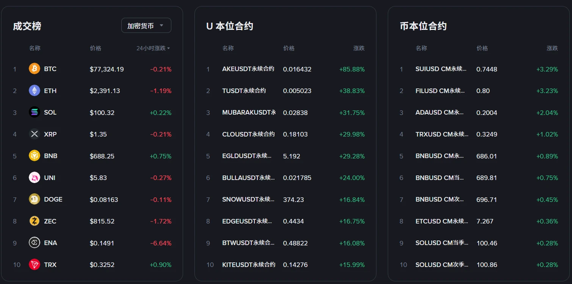The height and width of the screenshot is (284, 572).
Task: Click ZEC price $815.52
Action: pos(102,221)
